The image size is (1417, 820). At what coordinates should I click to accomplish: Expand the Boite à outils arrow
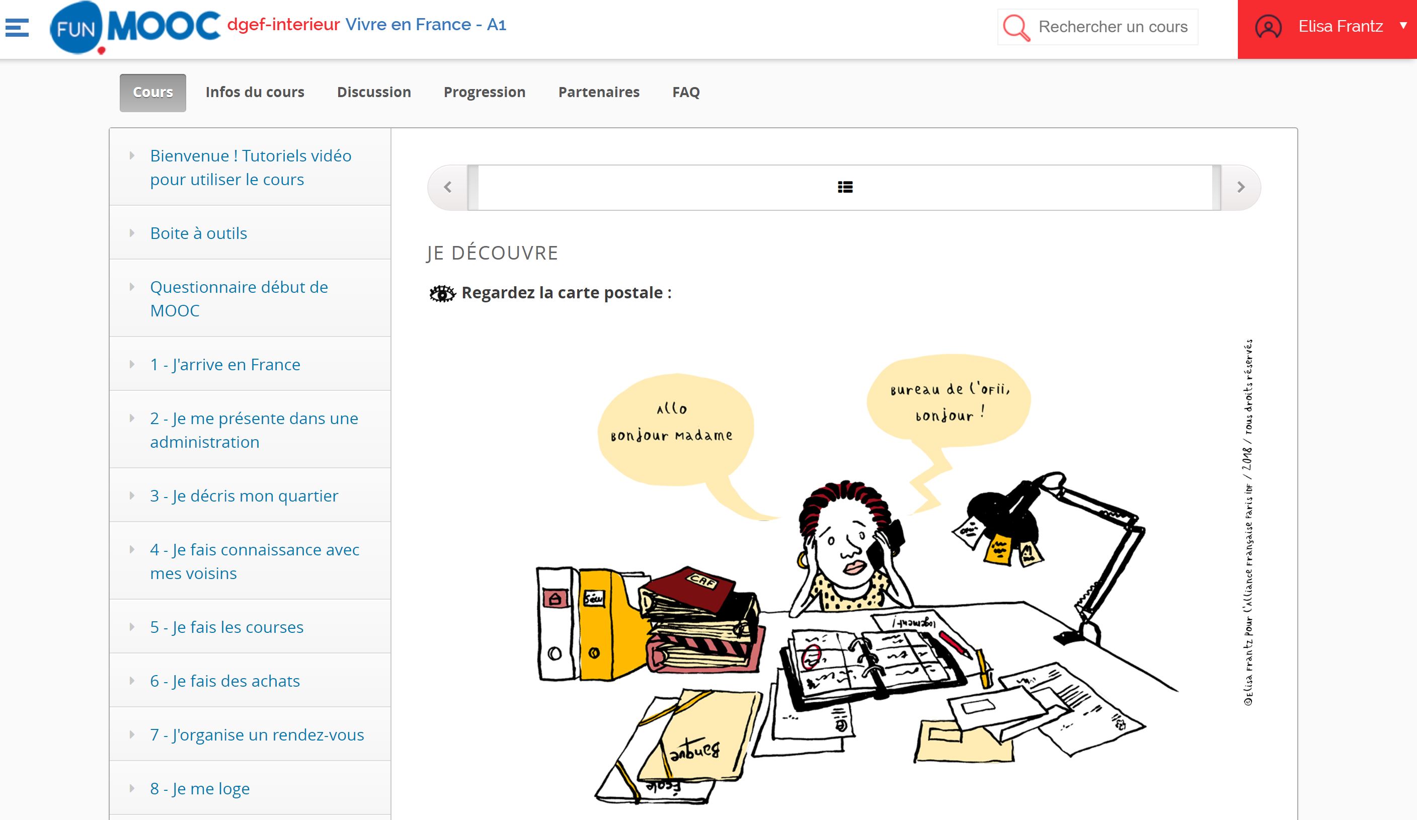tap(132, 233)
